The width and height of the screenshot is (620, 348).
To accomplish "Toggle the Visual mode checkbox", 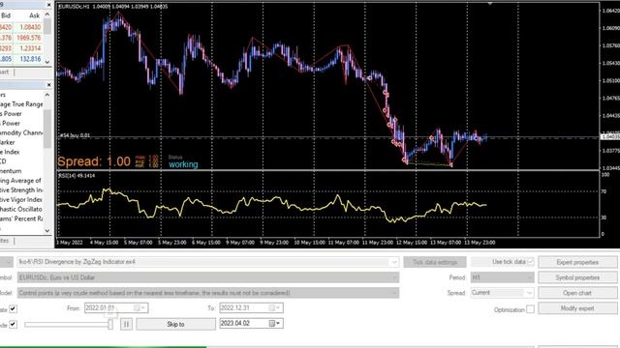I will 13,325.
